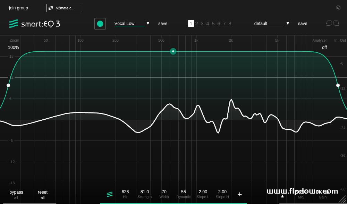347x204 pixels.
Task: Toggle bypass all
Action: [16, 194]
